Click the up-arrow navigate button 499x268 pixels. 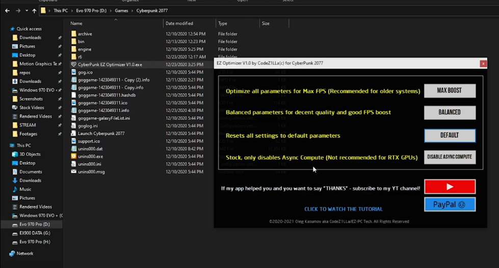[34, 11]
